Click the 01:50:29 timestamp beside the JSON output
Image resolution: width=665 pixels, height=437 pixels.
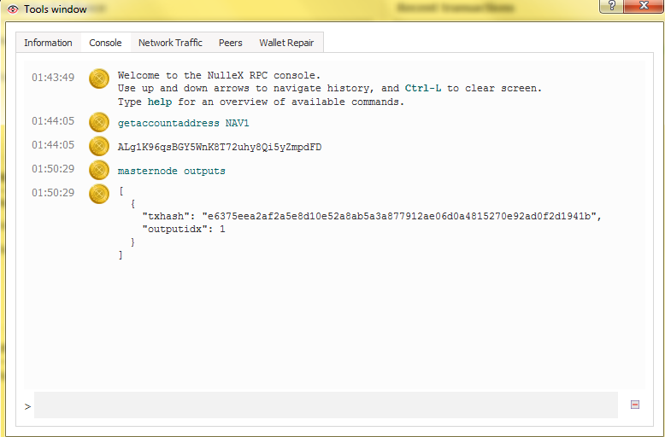[x=53, y=193]
